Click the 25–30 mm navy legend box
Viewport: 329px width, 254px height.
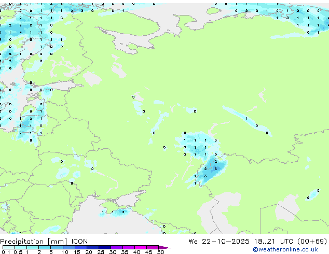105,247
